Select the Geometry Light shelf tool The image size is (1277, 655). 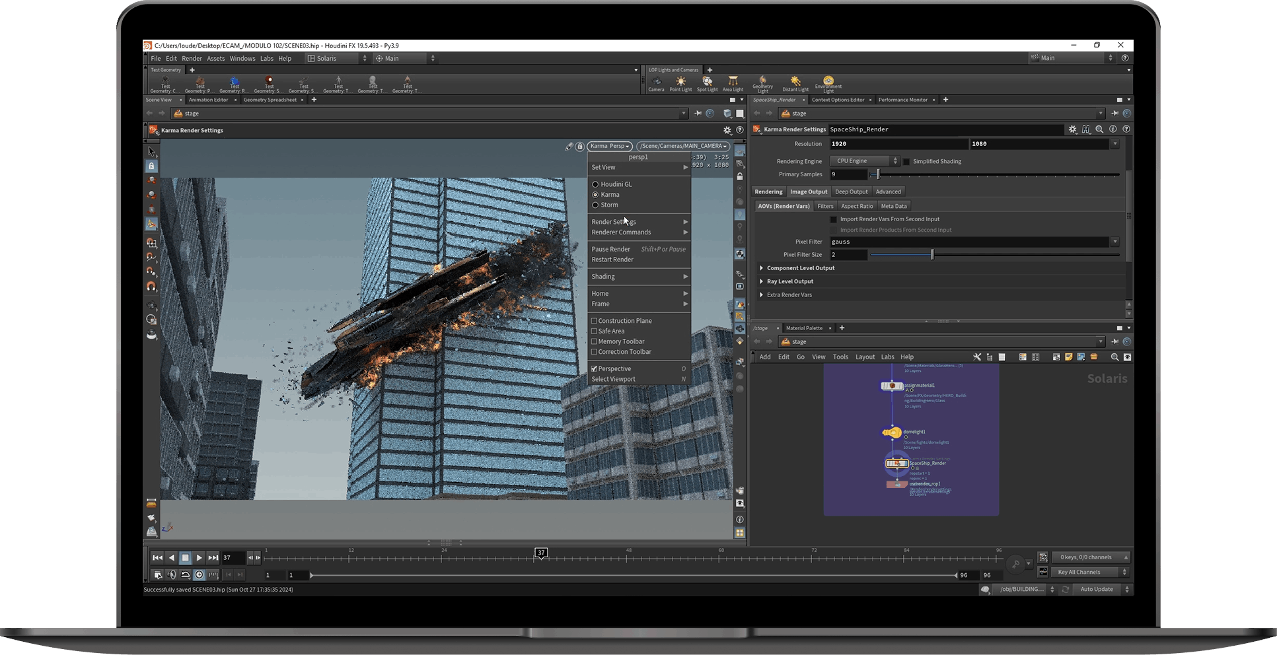coord(763,84)
